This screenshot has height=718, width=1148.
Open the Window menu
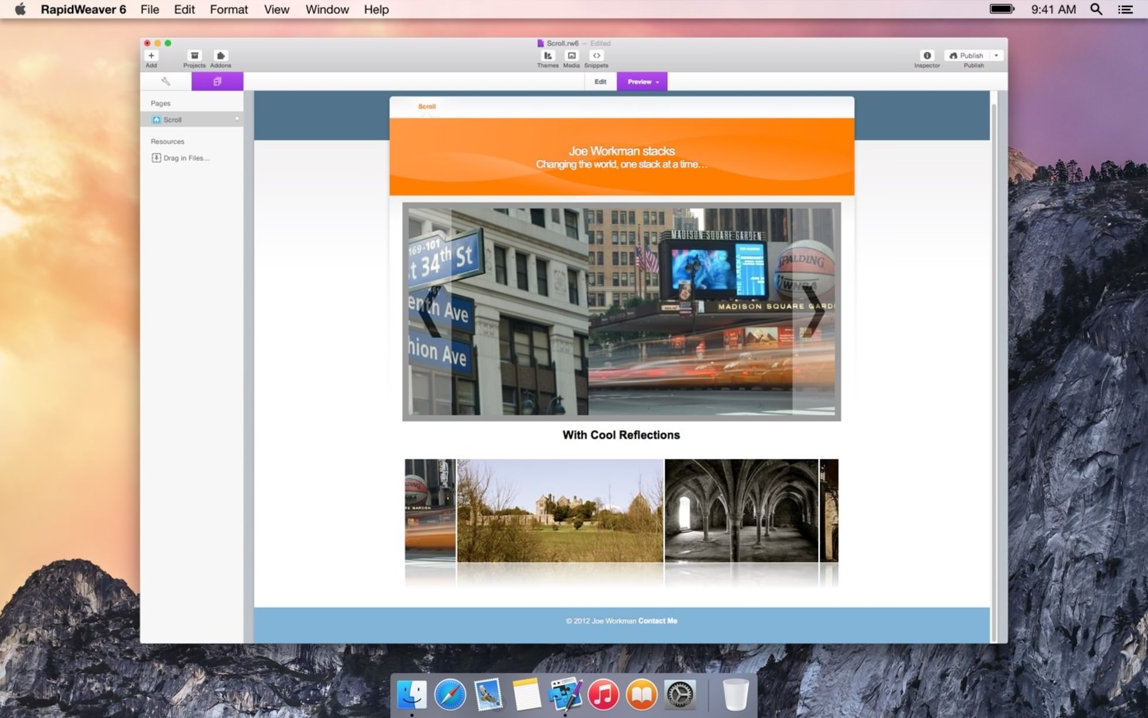point(327,9)
